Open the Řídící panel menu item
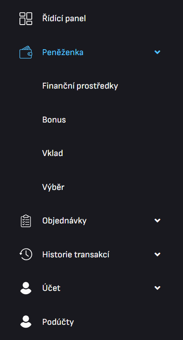 click(64, 18)
